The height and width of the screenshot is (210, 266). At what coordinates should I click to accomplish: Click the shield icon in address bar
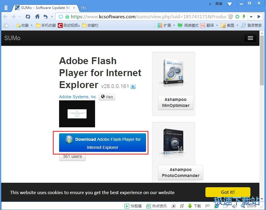(x=231, y=16)
